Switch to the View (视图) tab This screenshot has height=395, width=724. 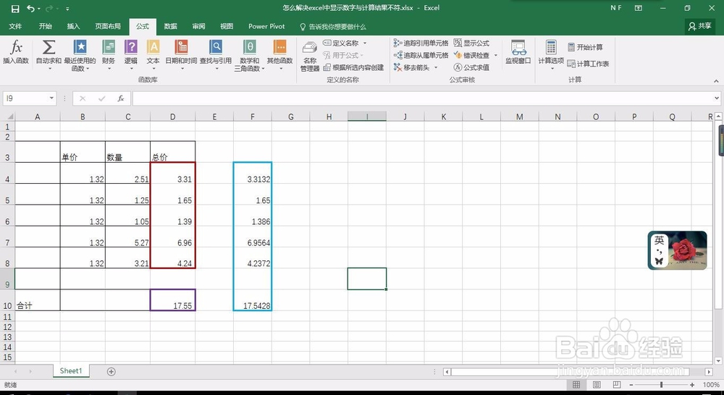(x=227, y=26)
